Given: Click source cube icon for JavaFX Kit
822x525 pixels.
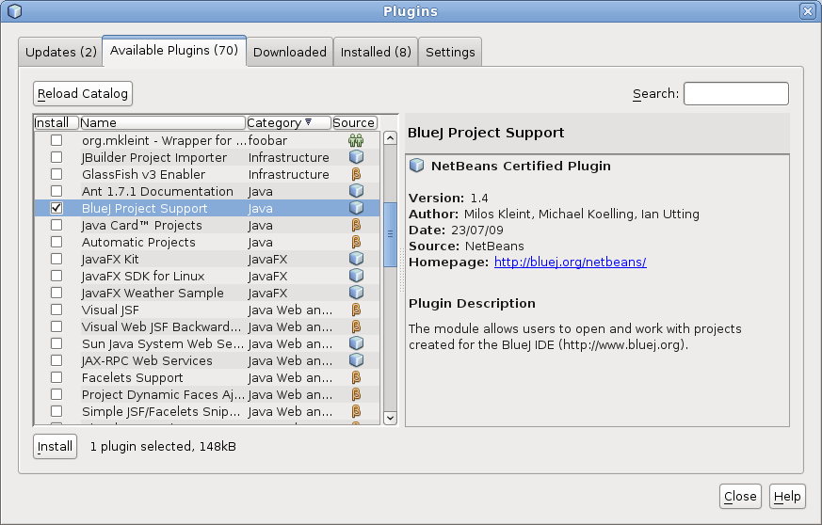Looking at the screenshot, I should [357, 259].
